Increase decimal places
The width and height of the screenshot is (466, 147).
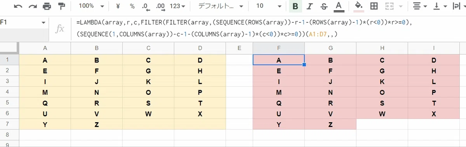tap(160, 6)
